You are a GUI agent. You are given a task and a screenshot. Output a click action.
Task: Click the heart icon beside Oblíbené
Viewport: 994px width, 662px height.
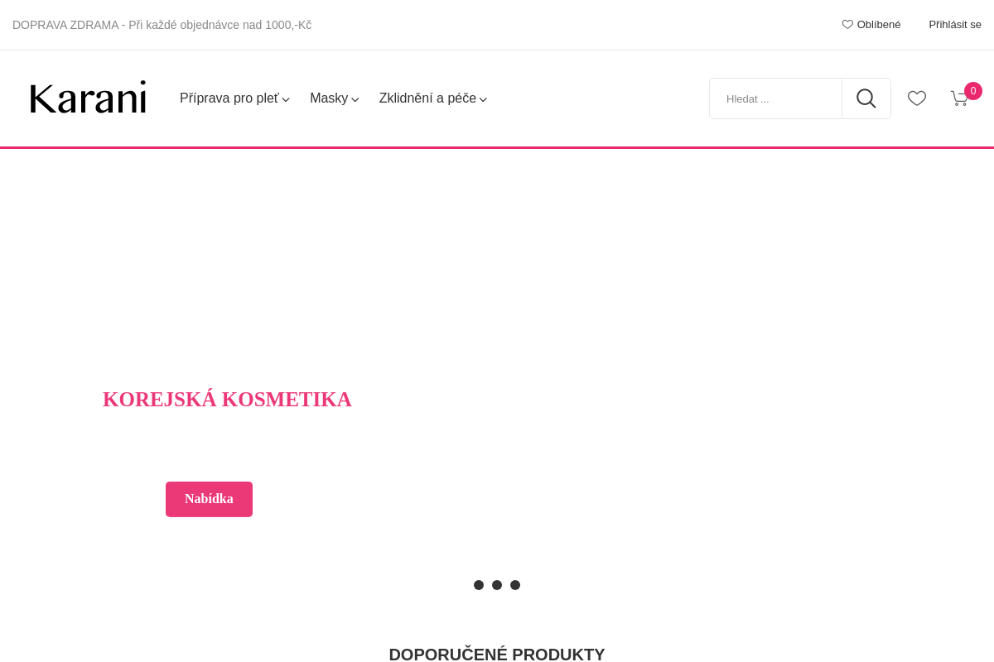click(x=847, y=25)
